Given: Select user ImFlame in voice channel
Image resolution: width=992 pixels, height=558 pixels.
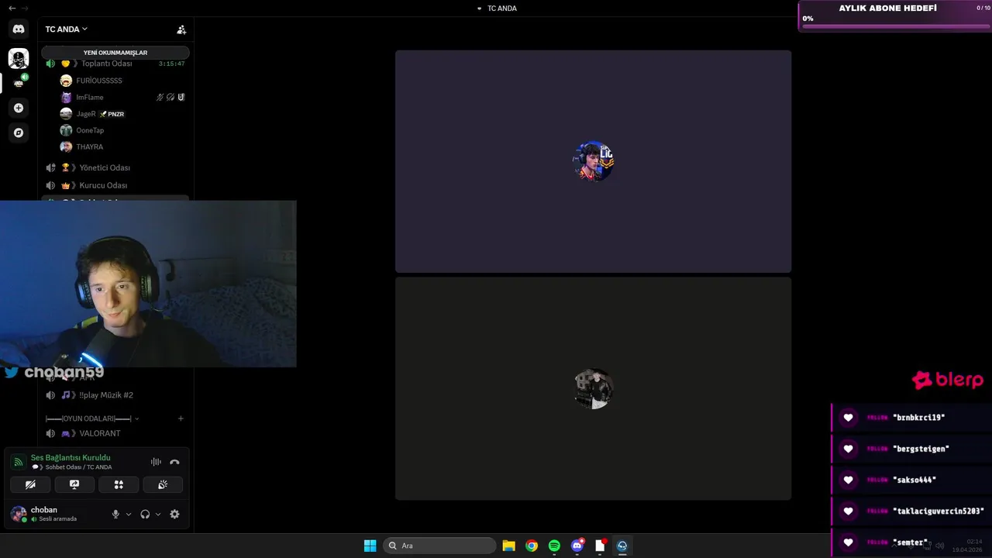Looking at the screenshot, I should pyautogui.click(x=89, y=98).
